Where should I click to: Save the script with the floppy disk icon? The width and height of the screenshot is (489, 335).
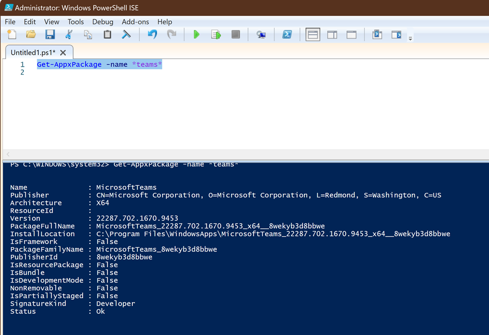(50, 34)
